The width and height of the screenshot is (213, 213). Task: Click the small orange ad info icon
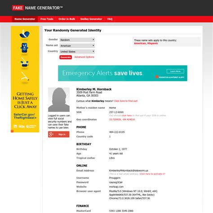click(12, 131)
